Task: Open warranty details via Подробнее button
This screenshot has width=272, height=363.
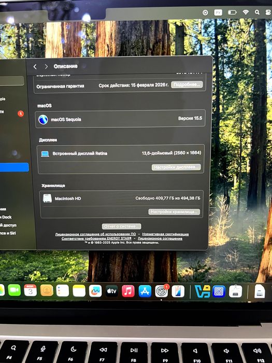Action: (187, 85)
